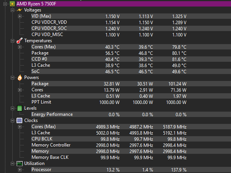Collapse the Voltages section
The image size is (231, 173).
(x=13, y=10)
